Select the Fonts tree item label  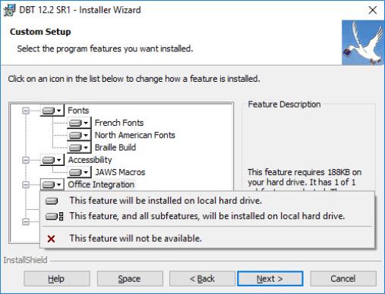tap(78, 111)
